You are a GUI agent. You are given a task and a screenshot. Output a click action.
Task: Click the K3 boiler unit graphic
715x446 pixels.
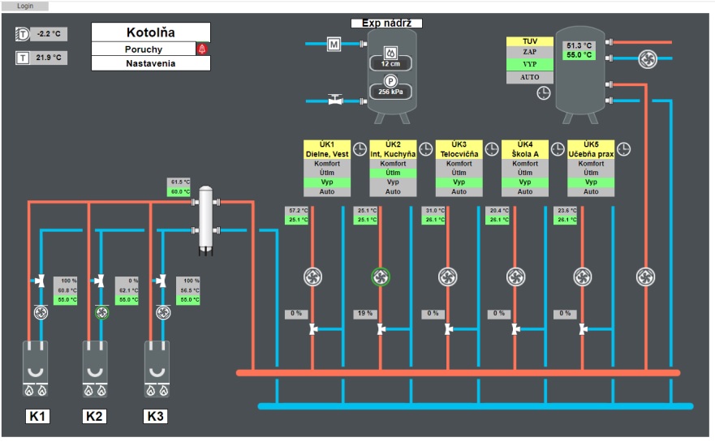[157, 368]
